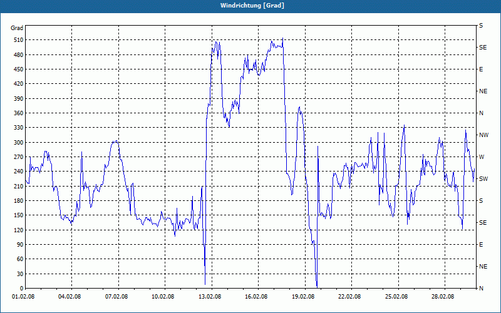The width and height of the screenshot is (501, 313).
Task: Select the 28.02.08 date on the time axis
Action: tap(443, 297)
